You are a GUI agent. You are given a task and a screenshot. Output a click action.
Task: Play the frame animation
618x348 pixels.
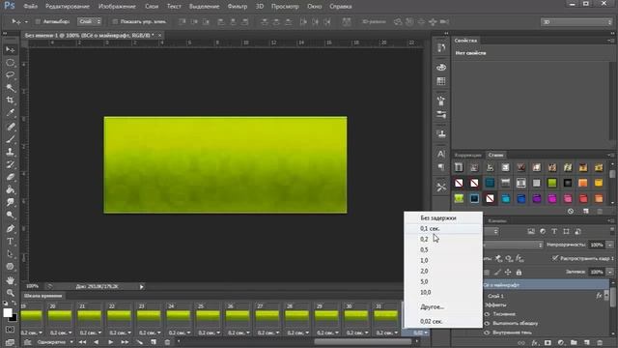coord(111,342)
